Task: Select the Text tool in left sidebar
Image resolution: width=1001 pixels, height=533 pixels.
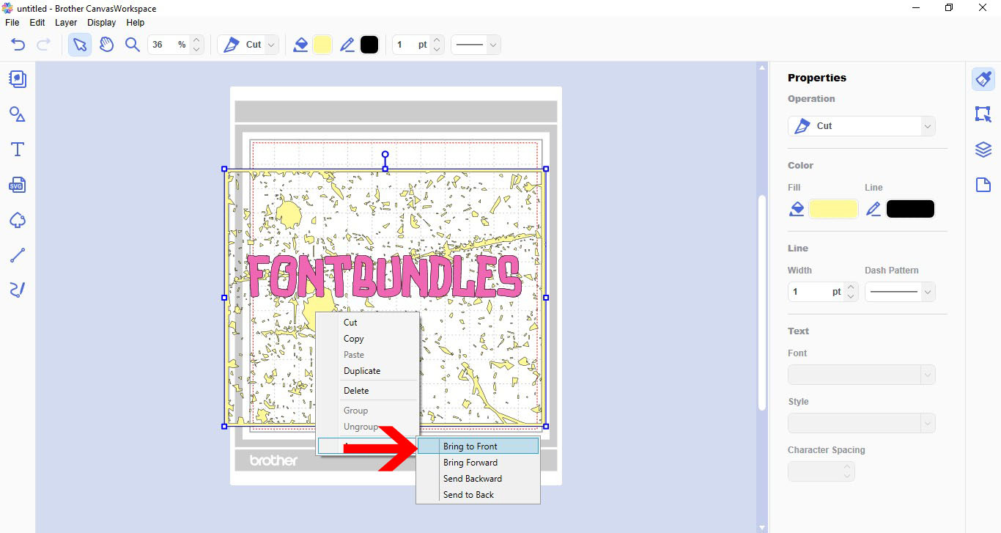Action: (x=18, y=150)
